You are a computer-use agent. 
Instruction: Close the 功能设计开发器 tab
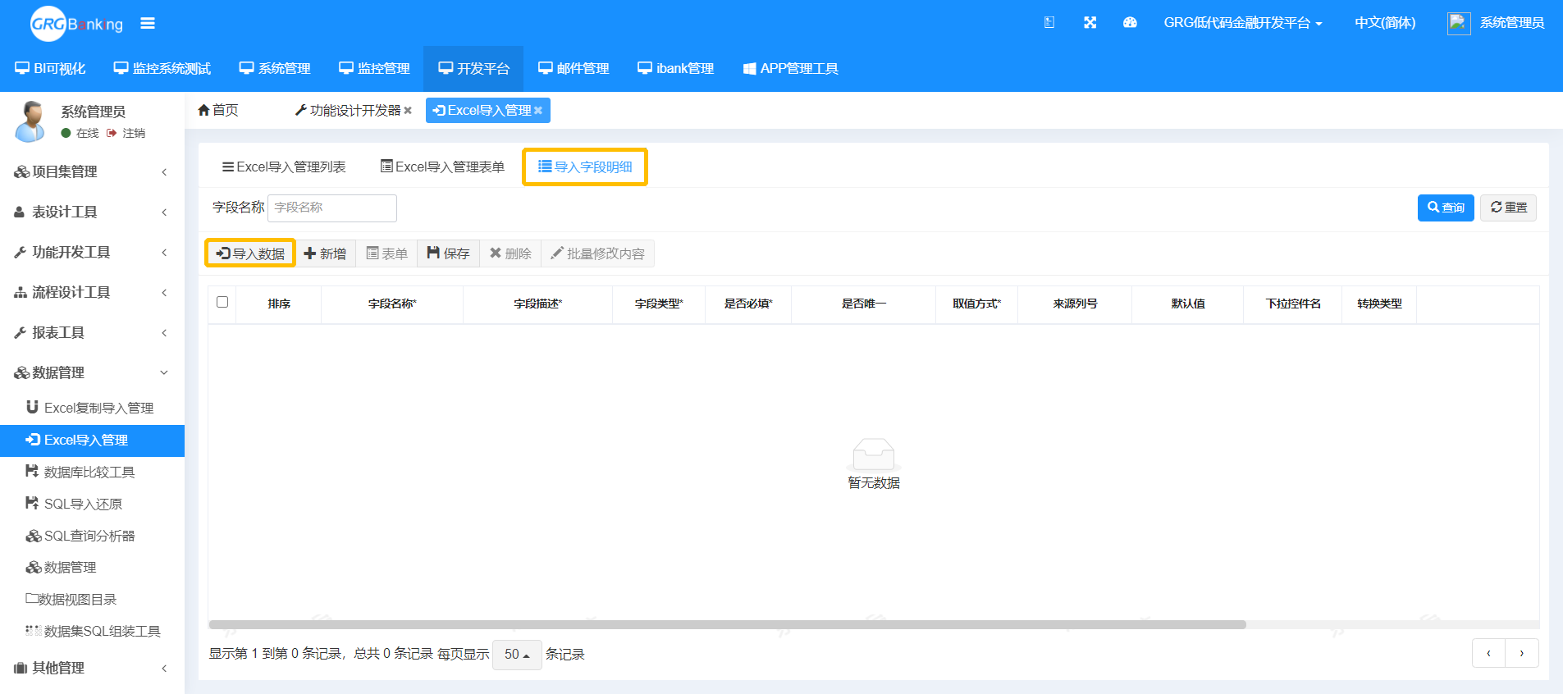pyautogui.click(x=408, y=111)
